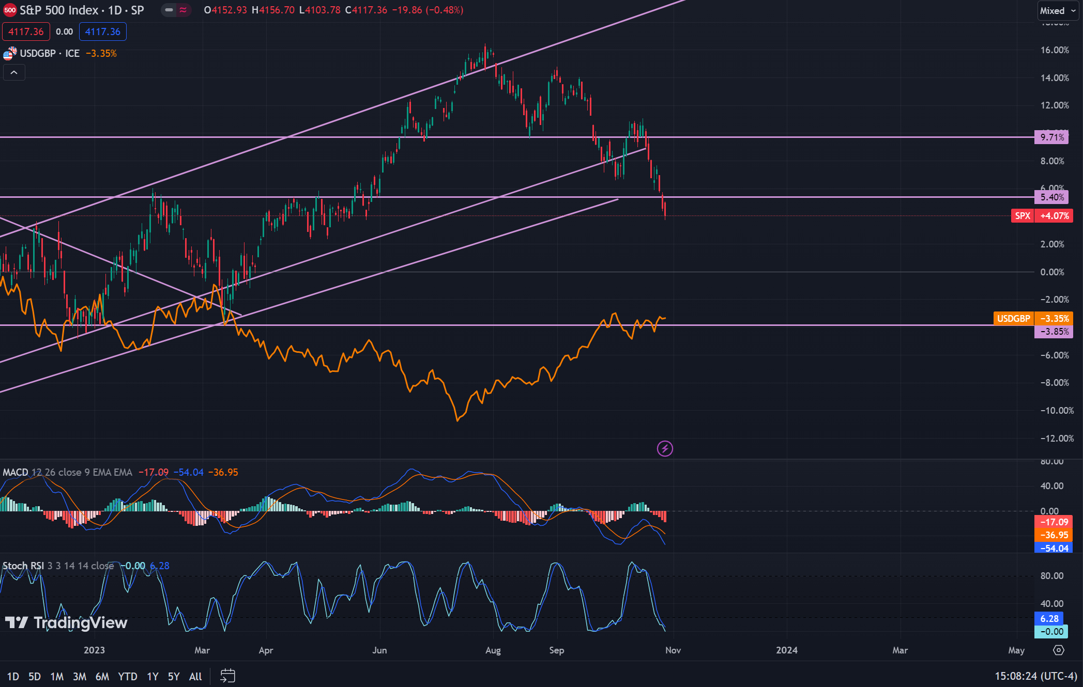Screen dimensions: 1083x687
Task: Open timezone menu showing UTC-4
Action: (1035, 676)
